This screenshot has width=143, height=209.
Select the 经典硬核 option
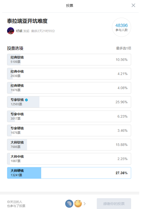(69, 88)
